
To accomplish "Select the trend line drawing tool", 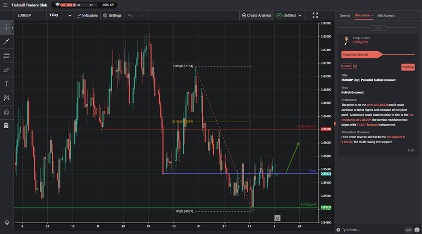I will [x=6, y=41].
